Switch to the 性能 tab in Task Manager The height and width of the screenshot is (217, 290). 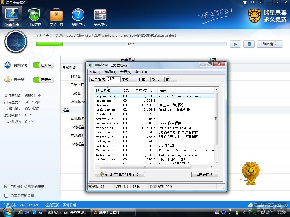(142, 80)
